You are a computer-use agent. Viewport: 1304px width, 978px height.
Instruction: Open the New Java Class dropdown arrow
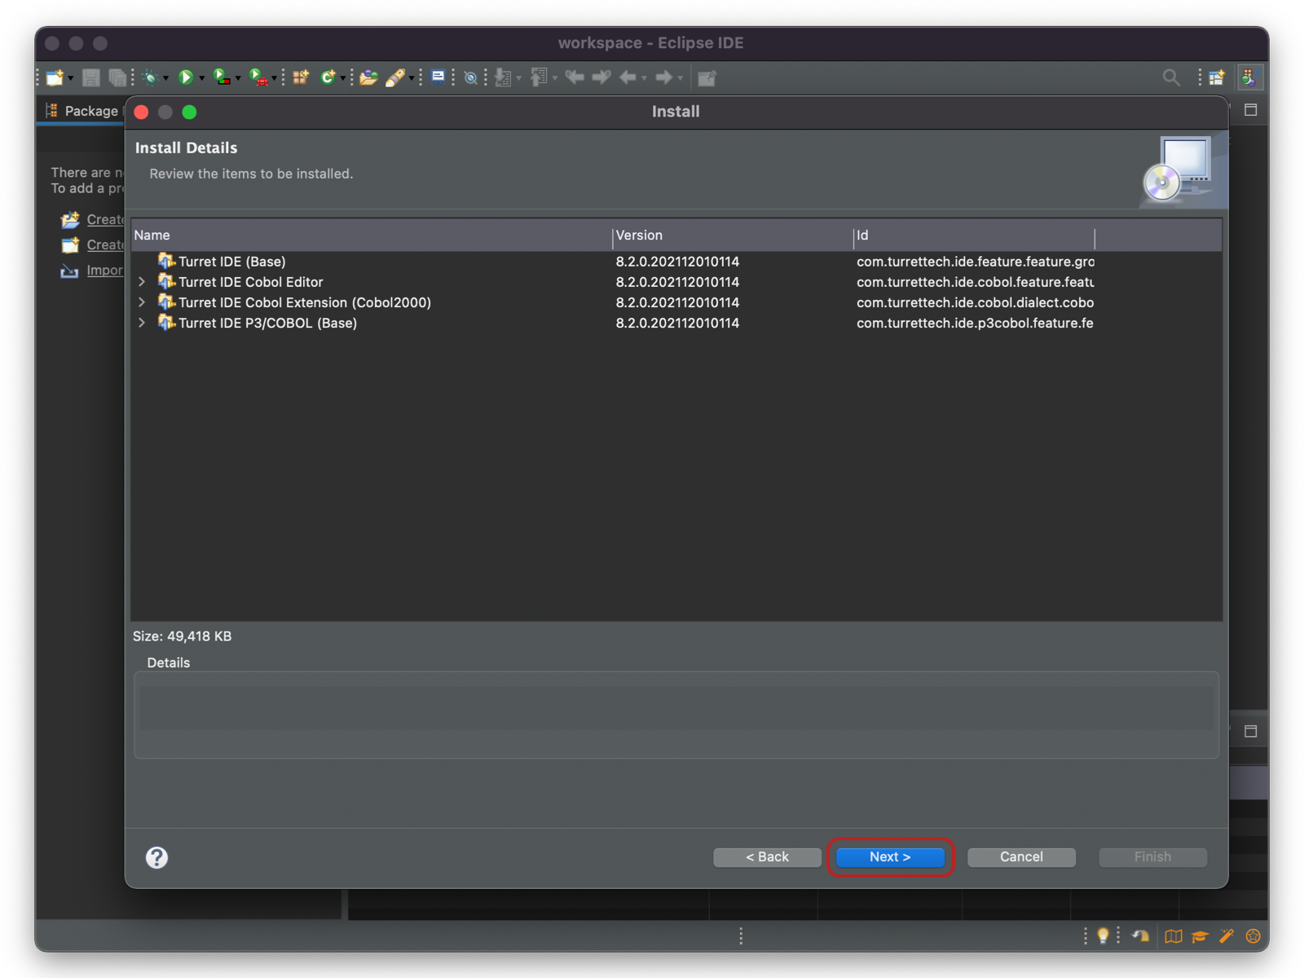coord(343,79)
